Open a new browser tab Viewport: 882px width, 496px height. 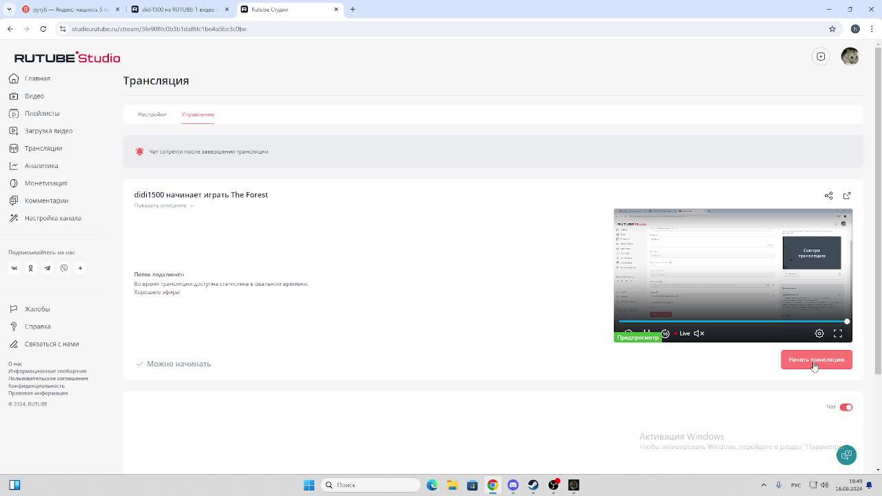pos(353,10)
